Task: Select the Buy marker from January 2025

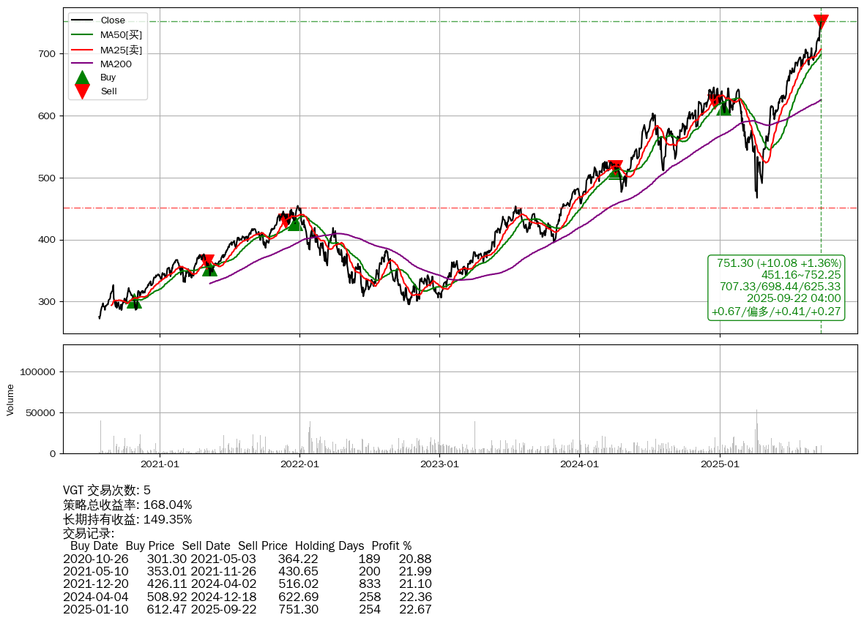Action: 723,107
